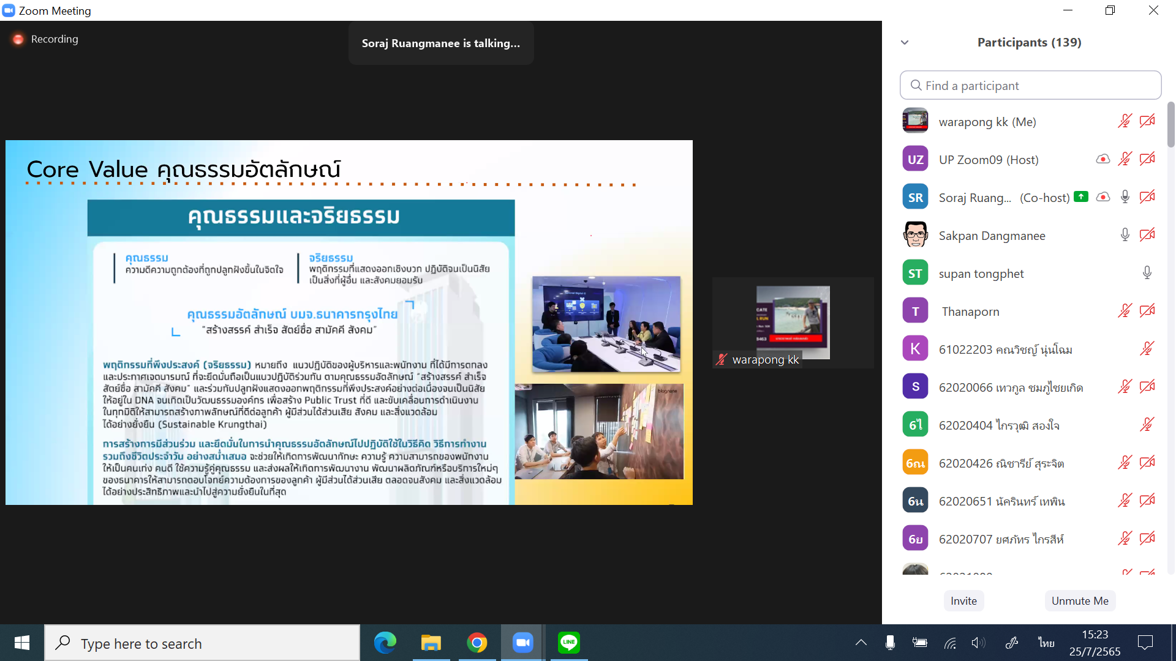The height and width of the screenshot is (661, 1176).
Task: Open the taskbar clock and date
Action: (1095, 643)
